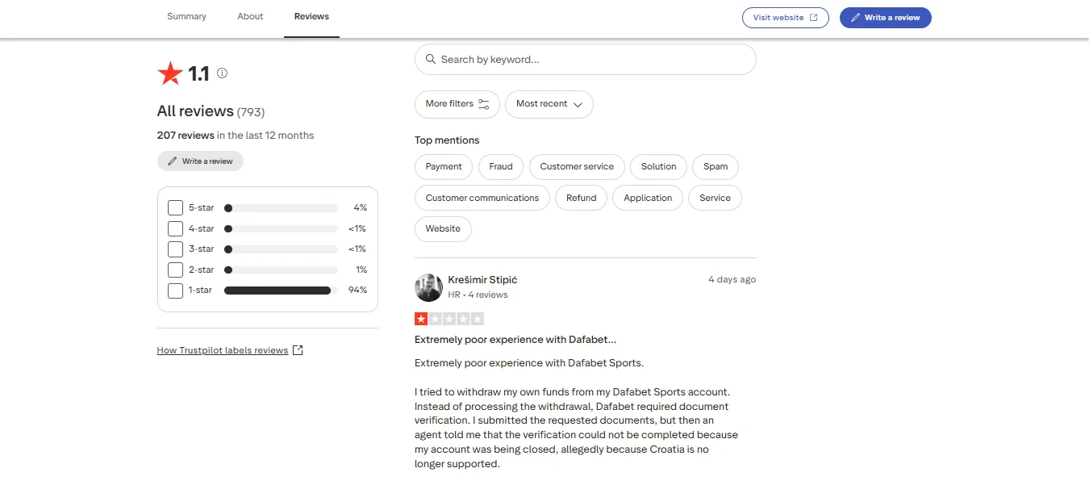Click the 4-star rating distribution bar
Screen dimensions: 1089x485
tap(281, 229)
